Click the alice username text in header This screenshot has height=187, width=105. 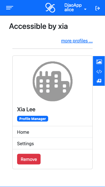click(x=69, y=10)
